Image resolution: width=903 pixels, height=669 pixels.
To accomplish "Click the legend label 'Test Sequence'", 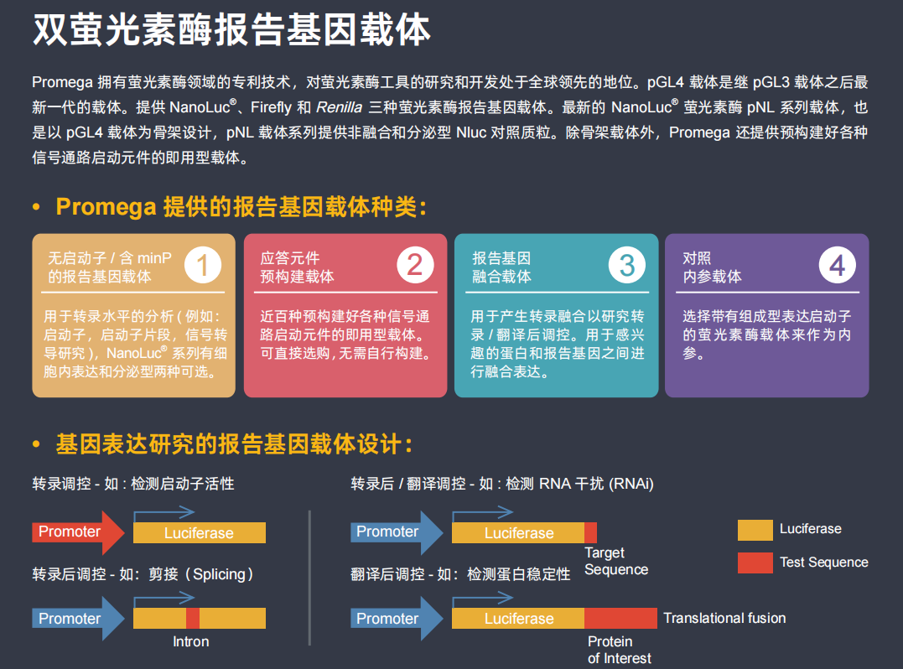I will click(823, 562).
